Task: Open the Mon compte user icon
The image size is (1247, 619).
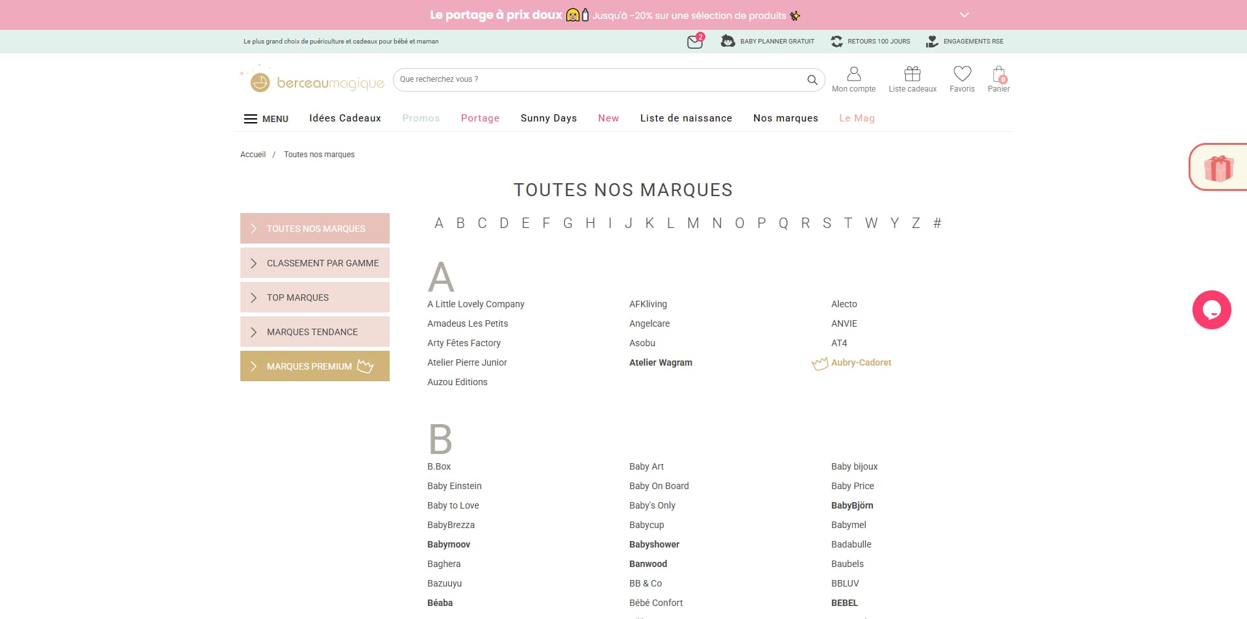Action: click(x=853, y=73)
